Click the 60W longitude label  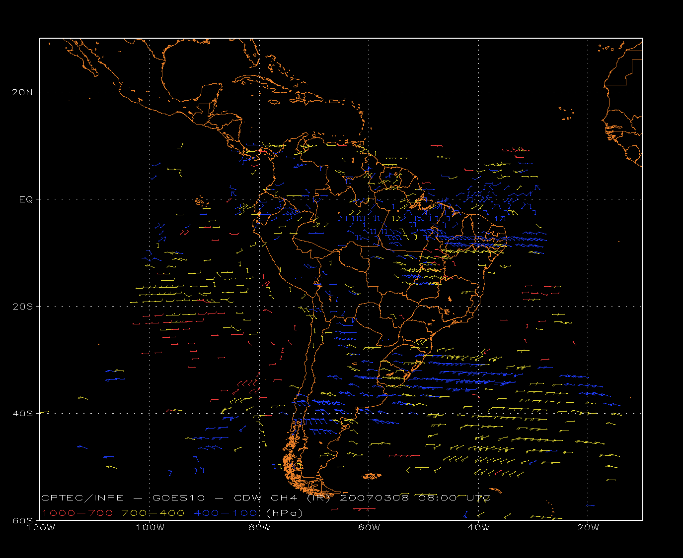pos(369,527)
